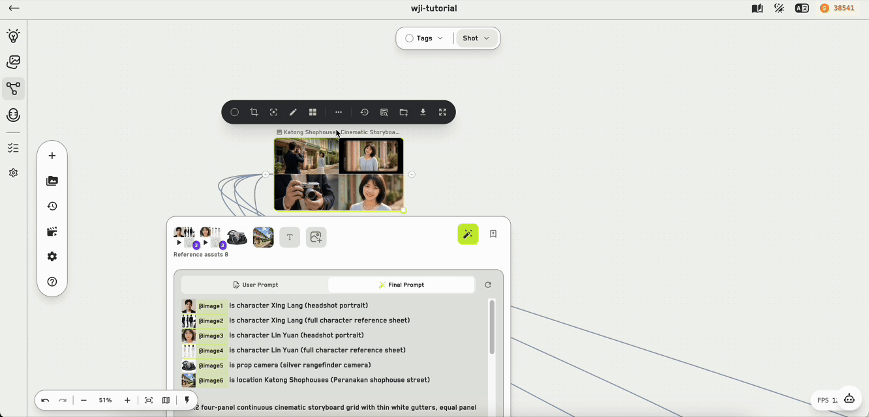
Task: Bookmark the prompt with the save icon
Action: coord(493,234)
